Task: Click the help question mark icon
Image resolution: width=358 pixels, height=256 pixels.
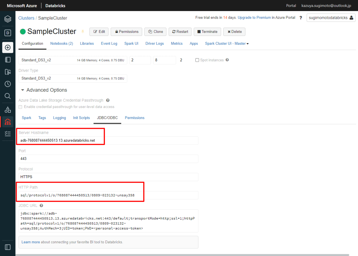Action: coord(301,18)
